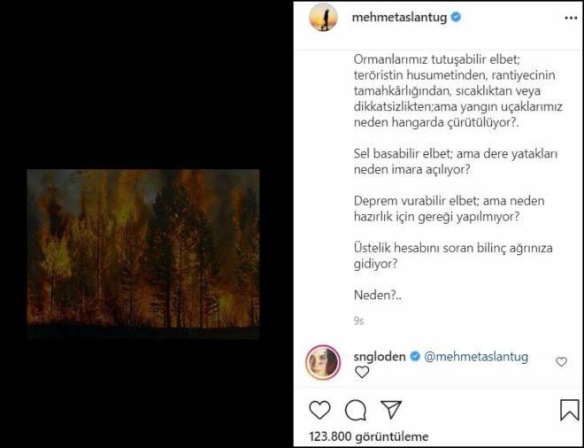Open mehmetaslantug's profile picture
Viewport: 584px width, 448px height.
coord(321,18)
